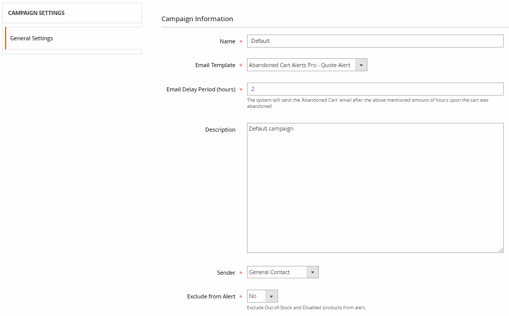Click the Campaign Information section heading

click(197, 19)
